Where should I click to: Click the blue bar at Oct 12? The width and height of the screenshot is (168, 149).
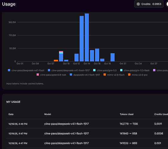[76, 58]
